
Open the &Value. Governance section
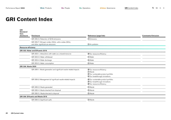coord(107,8)
